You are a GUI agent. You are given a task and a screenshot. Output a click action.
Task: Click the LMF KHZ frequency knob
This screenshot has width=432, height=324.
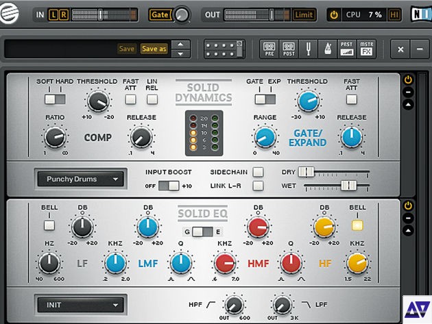[x=115, y=263]
